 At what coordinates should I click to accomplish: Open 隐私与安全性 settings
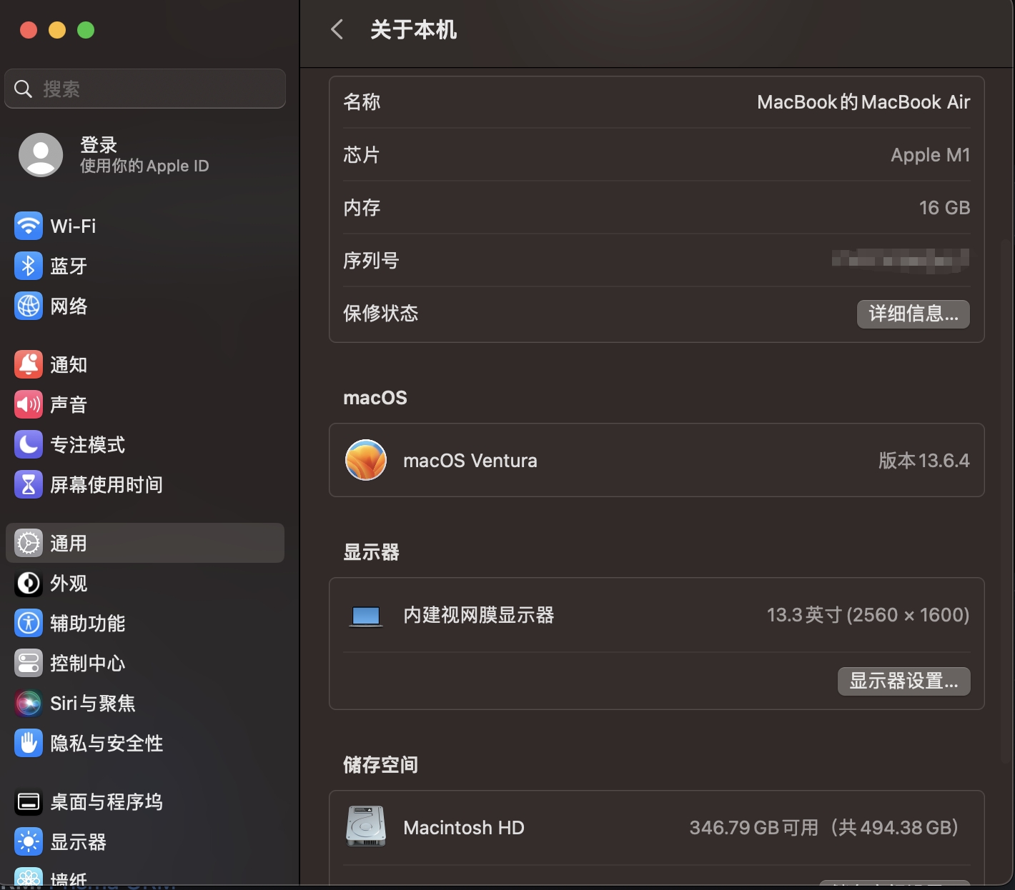[106, 743]
